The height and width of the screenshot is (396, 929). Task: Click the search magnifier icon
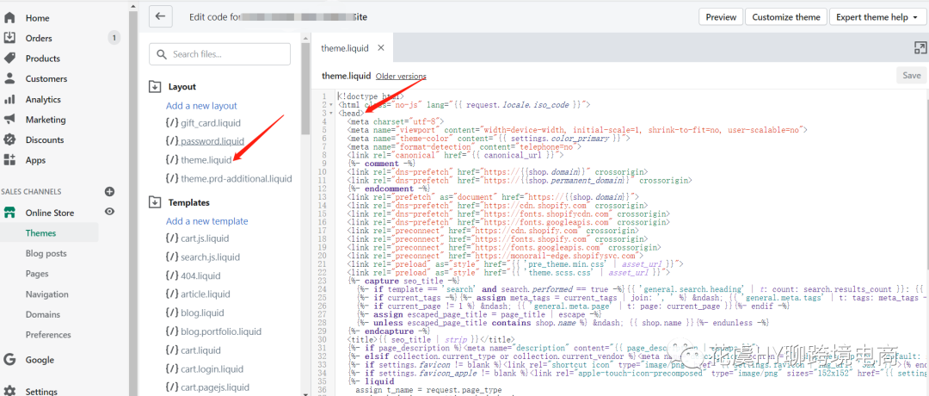pyautogui.click(x=161, y=54)
